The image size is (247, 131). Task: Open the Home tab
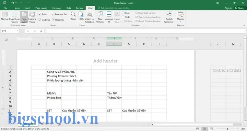tap(16, 8)
